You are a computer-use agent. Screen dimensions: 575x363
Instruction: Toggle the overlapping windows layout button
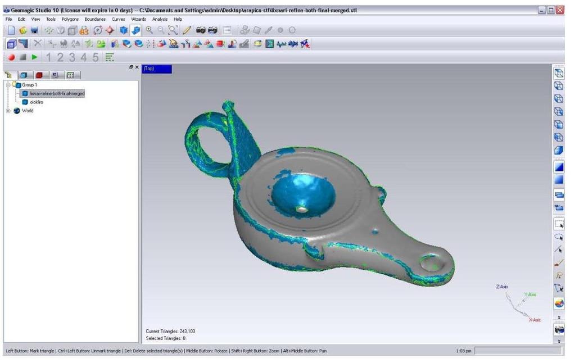click(x=559, y=195)
